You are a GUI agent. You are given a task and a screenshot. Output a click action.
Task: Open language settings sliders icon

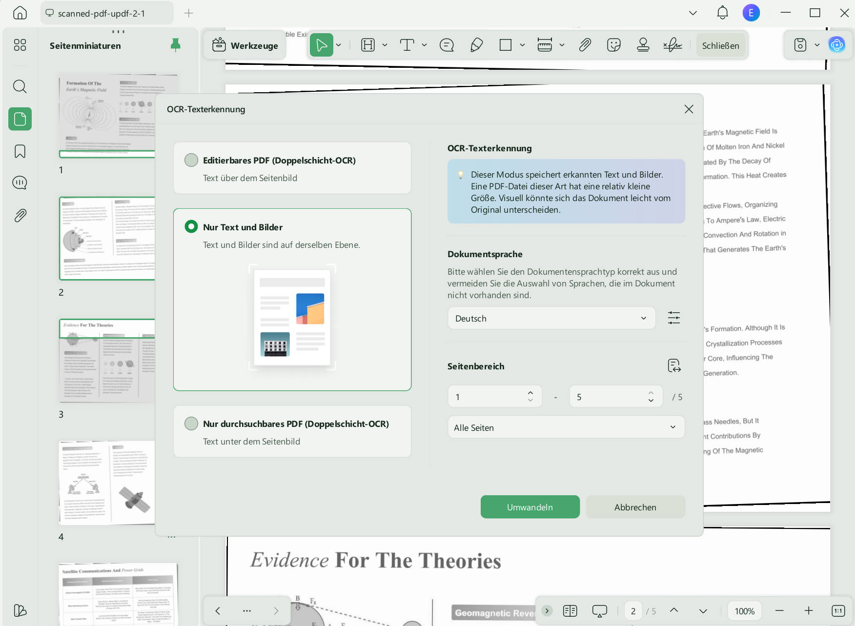coord(674,318)
